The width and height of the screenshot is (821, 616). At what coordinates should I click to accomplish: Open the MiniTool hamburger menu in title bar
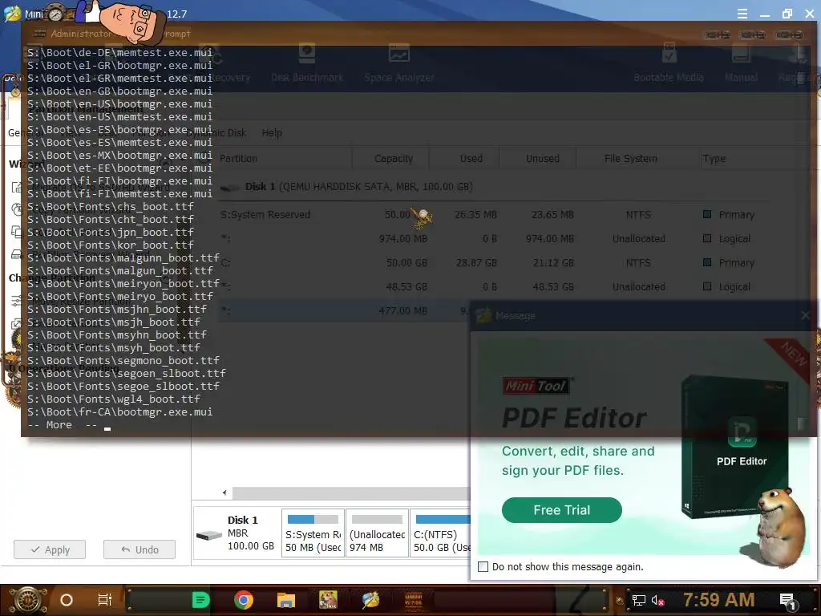(742, 14)
